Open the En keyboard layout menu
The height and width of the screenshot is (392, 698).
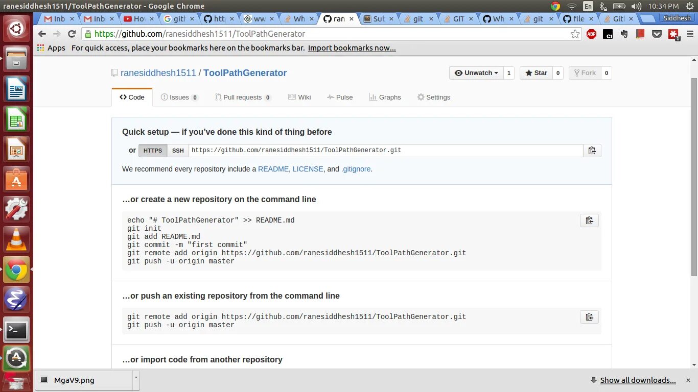click(x=588, y=6)
